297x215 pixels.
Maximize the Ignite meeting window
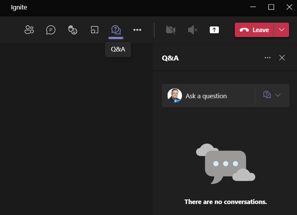coord(271,7)
